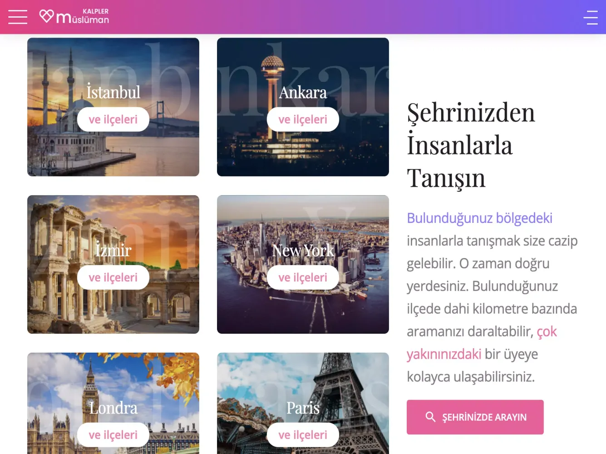Click the New York city title
The image size is (606, 454).
[303, 250]
